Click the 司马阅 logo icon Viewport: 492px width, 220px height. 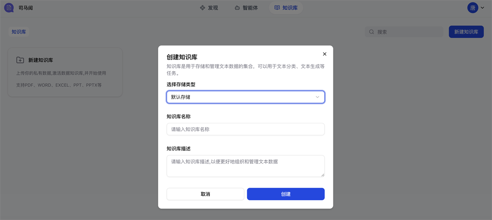click(9, 7)
